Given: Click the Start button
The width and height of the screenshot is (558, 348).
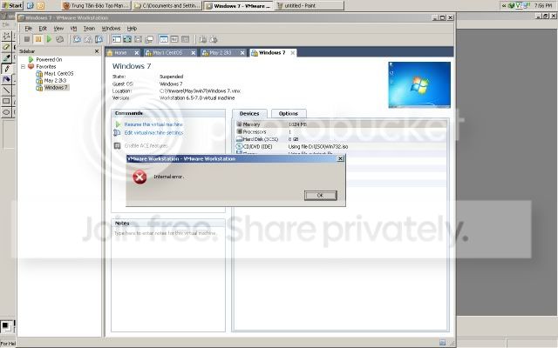Looking at the screenshot, I should coord(12,6).
